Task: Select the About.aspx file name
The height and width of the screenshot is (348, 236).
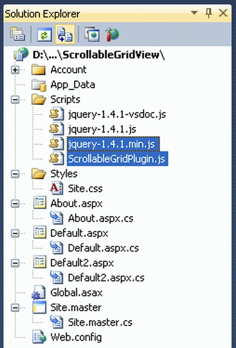Action: coord(77,204)
